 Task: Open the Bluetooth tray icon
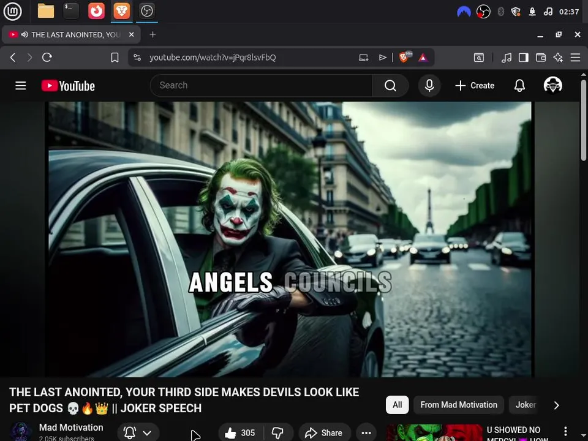(x=500, y=12)
